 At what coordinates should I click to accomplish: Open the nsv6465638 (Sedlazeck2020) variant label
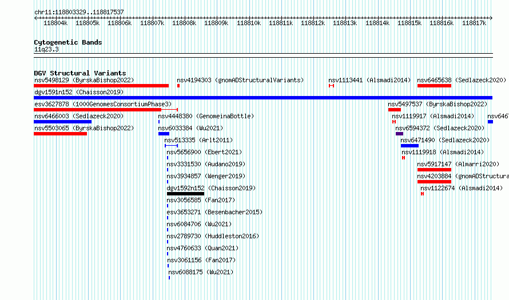[x=462, y=80]
